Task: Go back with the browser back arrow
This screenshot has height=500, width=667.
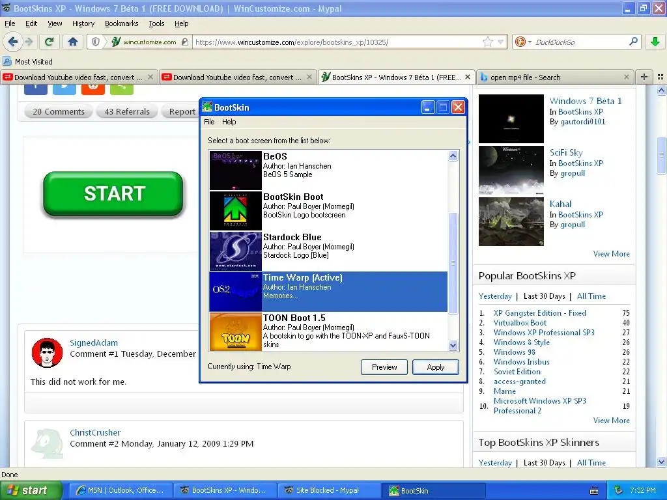Action: pyautogui.click(x=13, y=42)
